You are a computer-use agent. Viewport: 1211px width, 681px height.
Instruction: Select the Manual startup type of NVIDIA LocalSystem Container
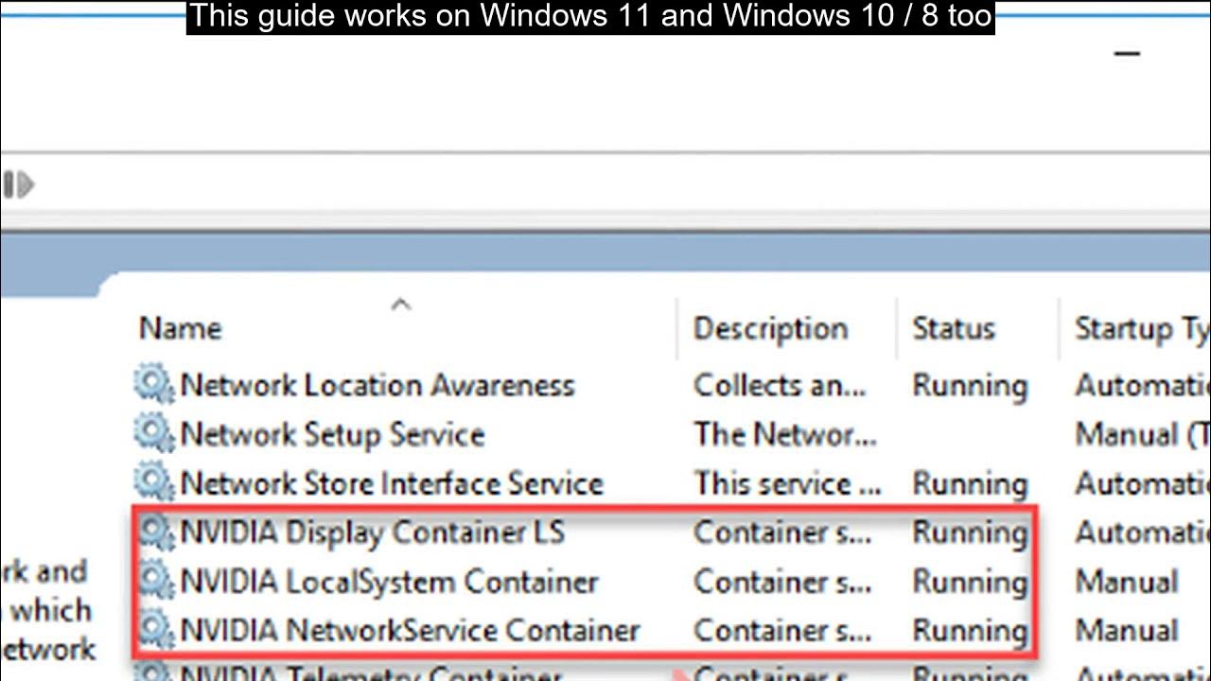[1126, 581]
